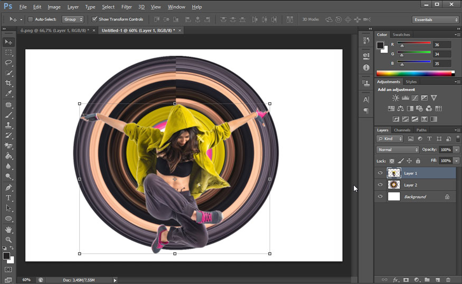Add a Brightness/Contrast adjustment
Image resolution: width=462 pixels, height=284 pixels.
pyautogui.click(x=395, y=98)
